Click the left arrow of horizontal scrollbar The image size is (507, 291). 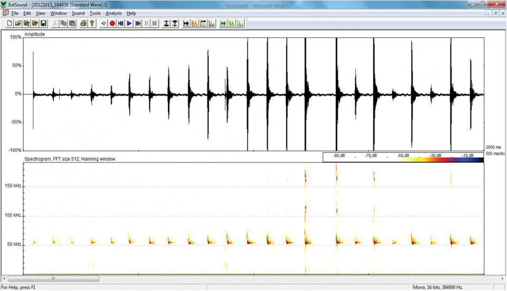tap(4, 278)
